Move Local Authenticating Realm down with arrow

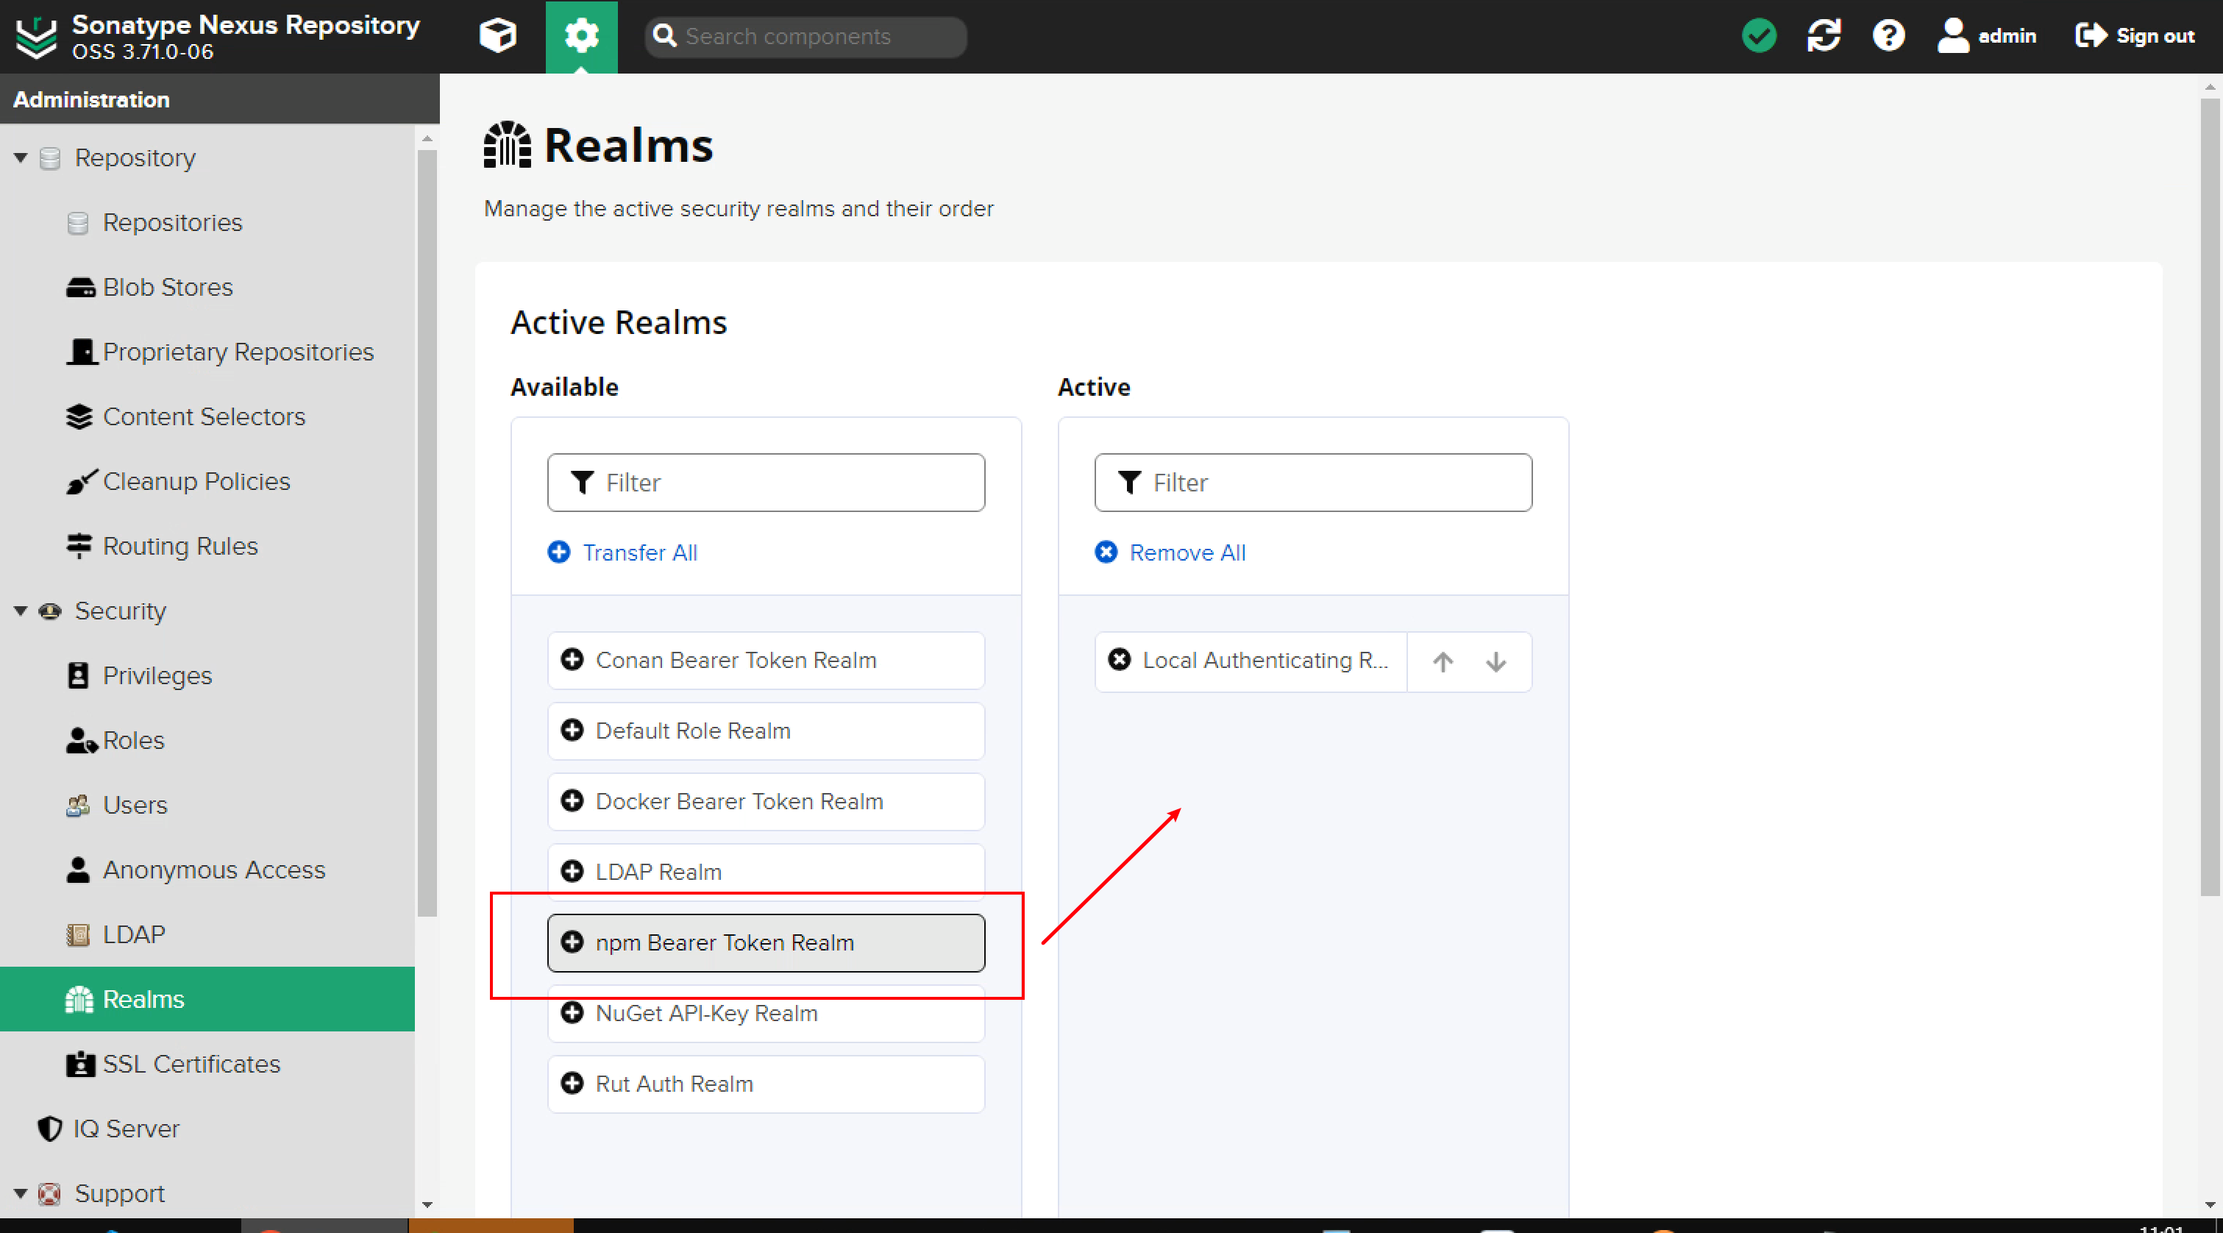click(x=1495, y=662)
